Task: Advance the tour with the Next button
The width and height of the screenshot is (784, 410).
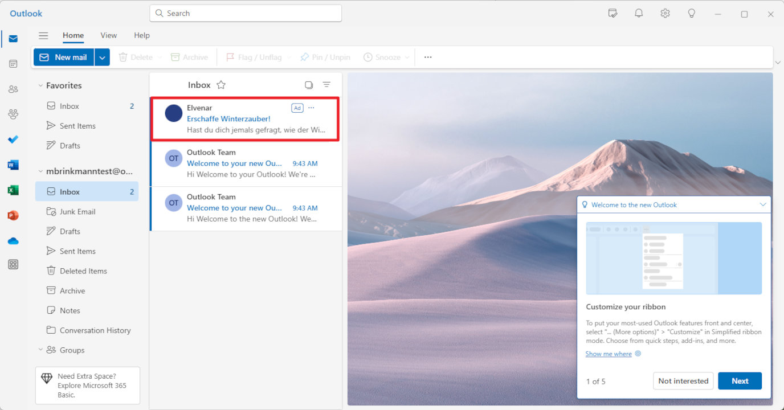Action: [x=740, y=380]
